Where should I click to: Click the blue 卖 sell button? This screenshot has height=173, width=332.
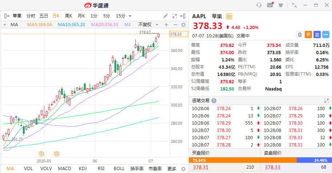[317, 35]
